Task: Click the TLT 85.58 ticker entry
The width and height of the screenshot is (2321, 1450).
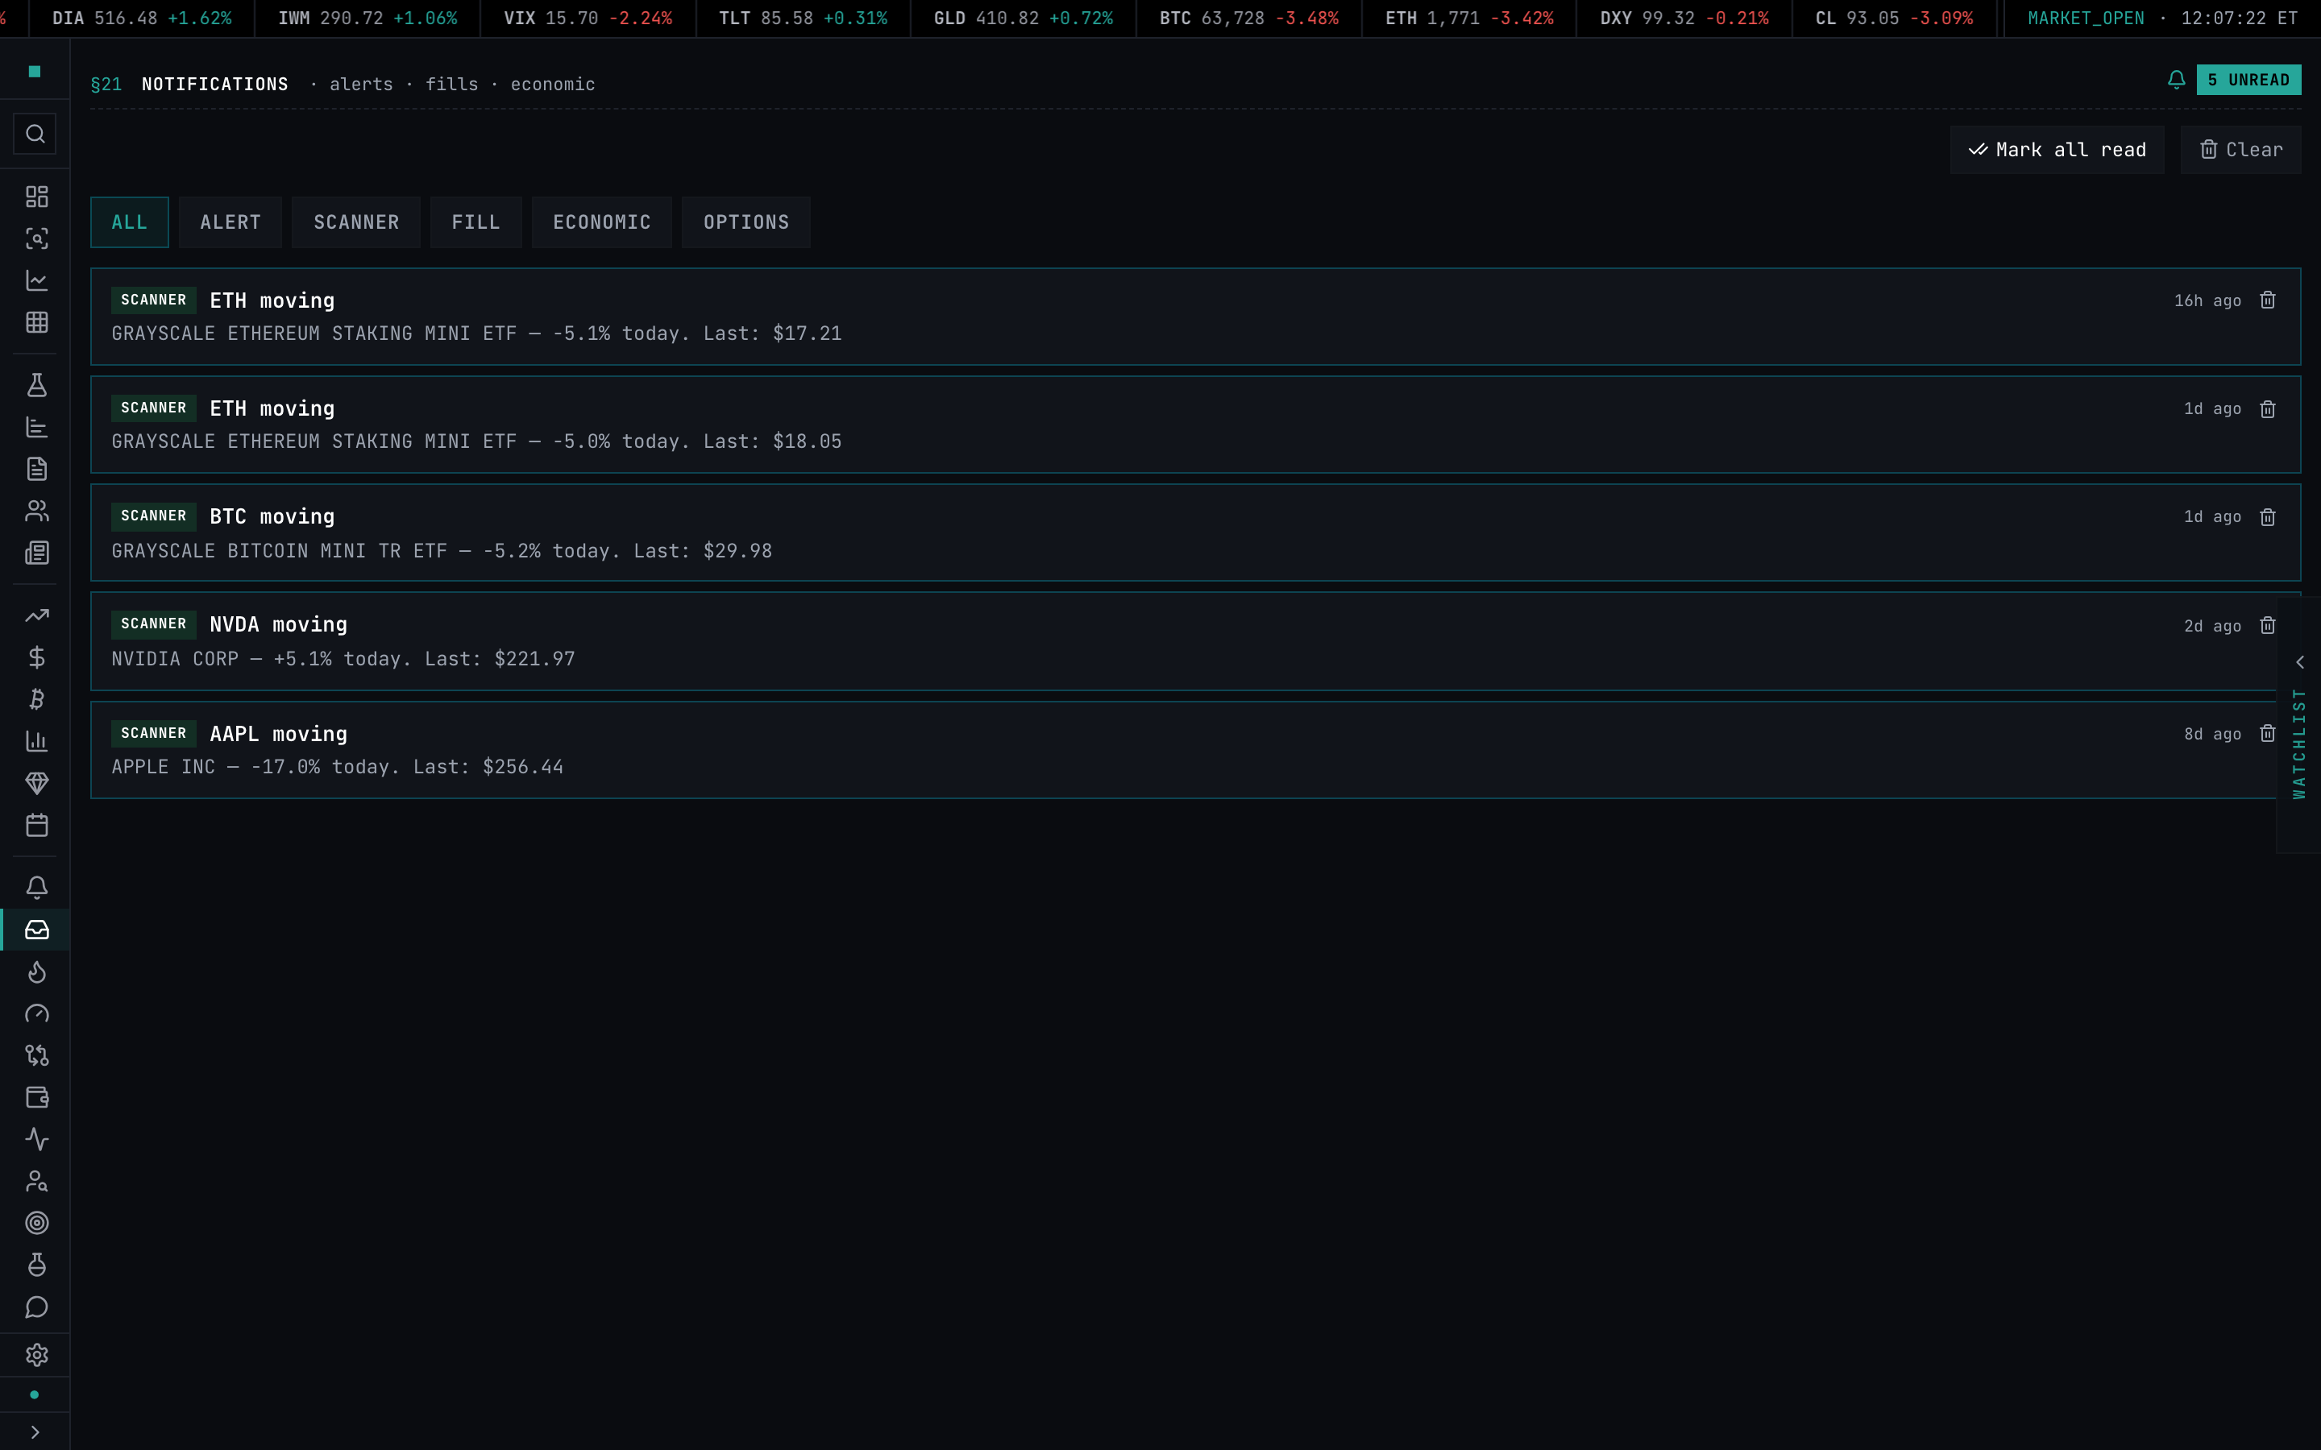Action: 803,19
